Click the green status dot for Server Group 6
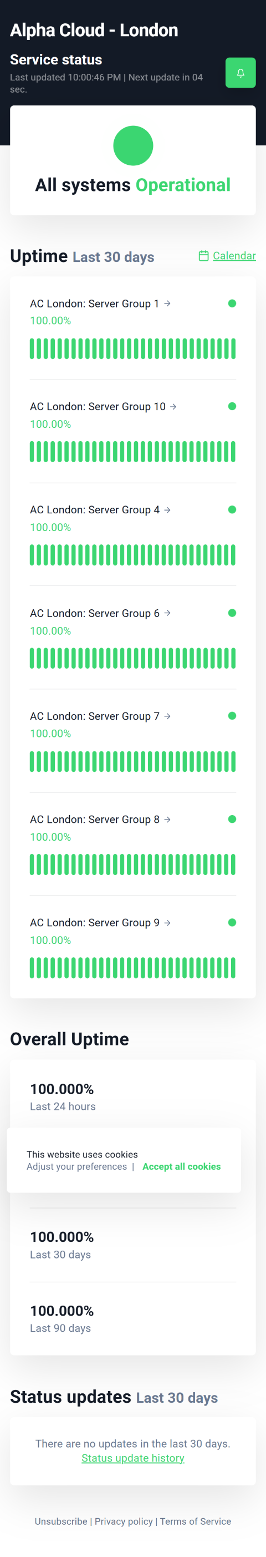The width and height of the screenshot is (266, 1557). [x=232, y=613]
